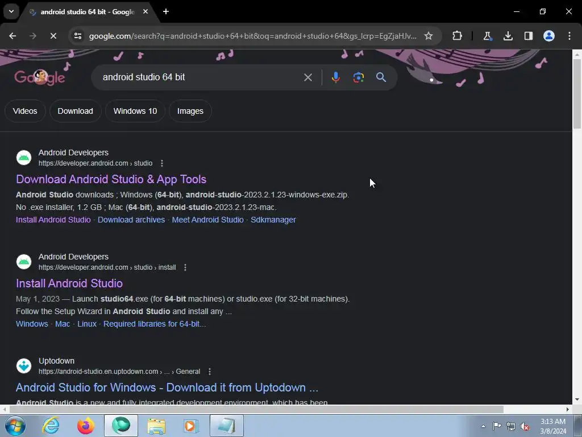This screenshot has width=582, height=437.
Task: Click the horizontal scrollbar thumb
Action: 256,410
